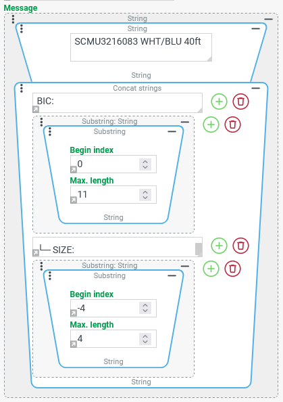Delete the second Substring: String block
Image resolution: width=283 pixels, height=402 pixels.
coord(232,269)
